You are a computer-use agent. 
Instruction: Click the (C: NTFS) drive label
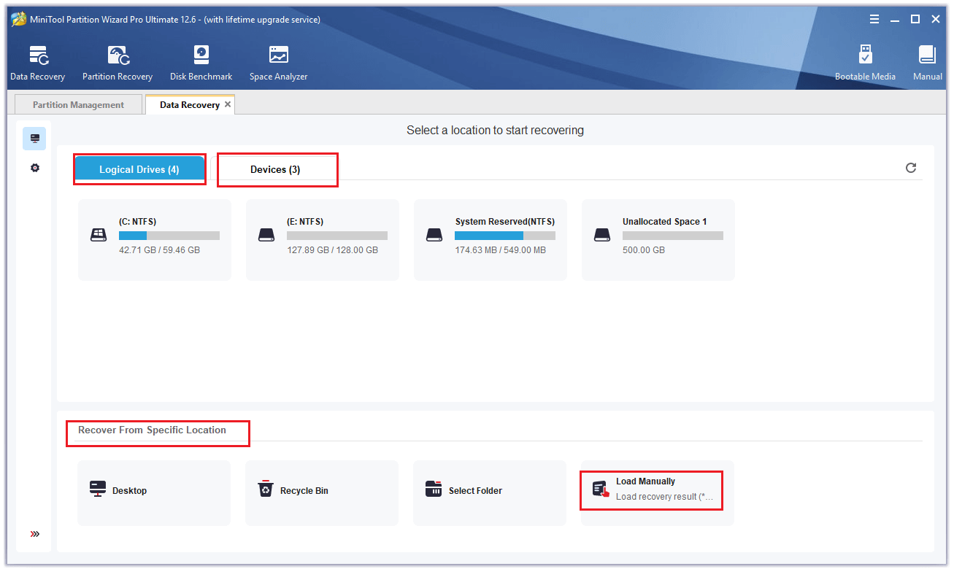(x=137, y=222)
